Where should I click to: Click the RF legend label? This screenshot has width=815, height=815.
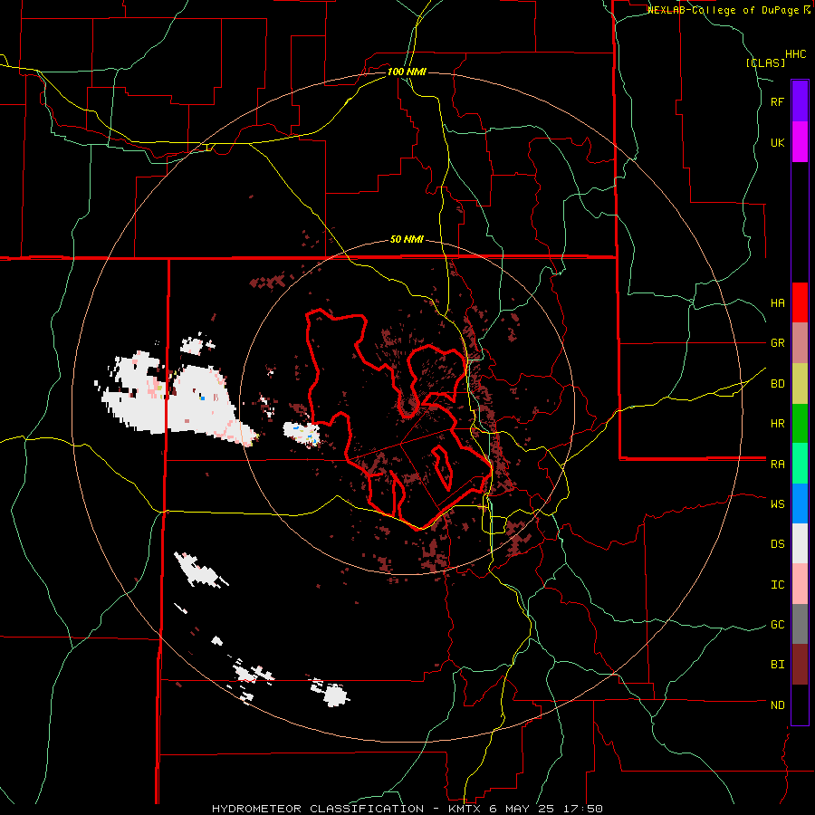[x=777, y=101]
